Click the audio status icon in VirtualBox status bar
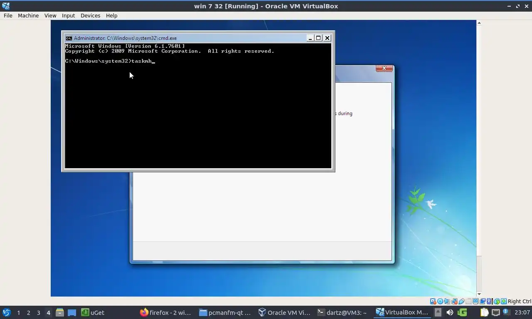The height and width of the screenshot is (319, 532). pos(447,301)
